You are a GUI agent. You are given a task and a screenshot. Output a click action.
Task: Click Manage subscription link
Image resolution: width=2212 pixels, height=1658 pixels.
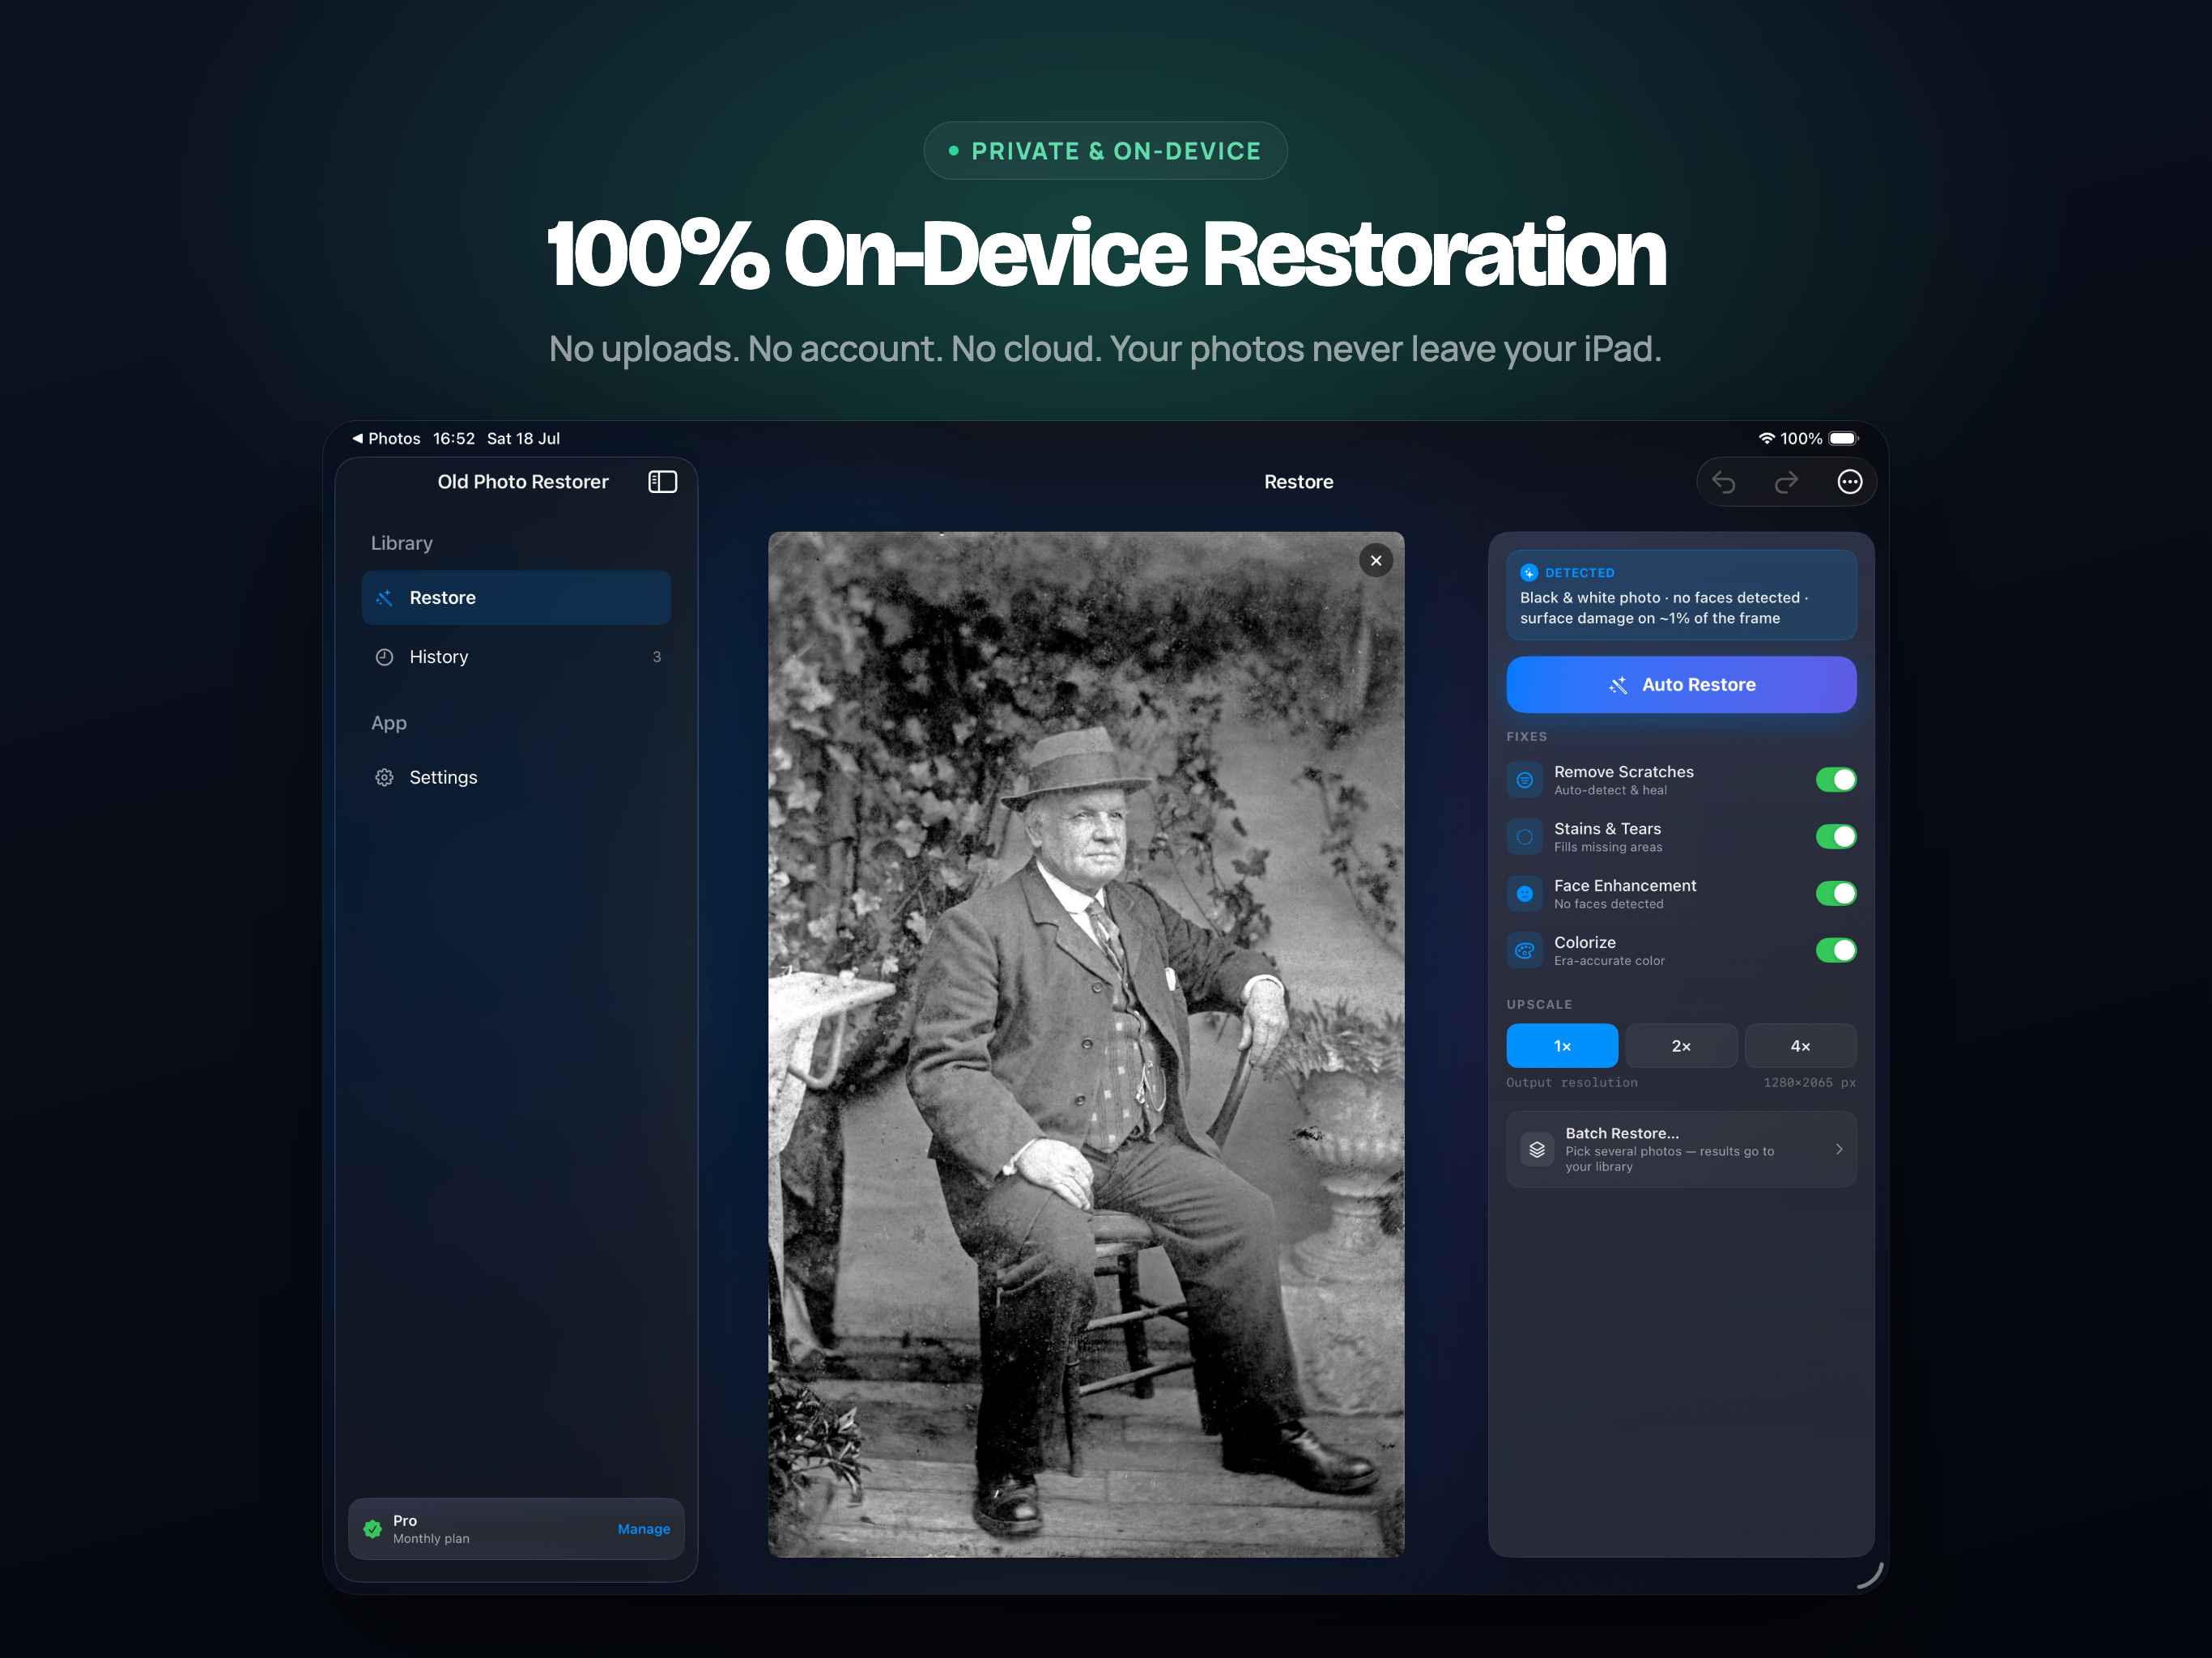coord(644,1529)
